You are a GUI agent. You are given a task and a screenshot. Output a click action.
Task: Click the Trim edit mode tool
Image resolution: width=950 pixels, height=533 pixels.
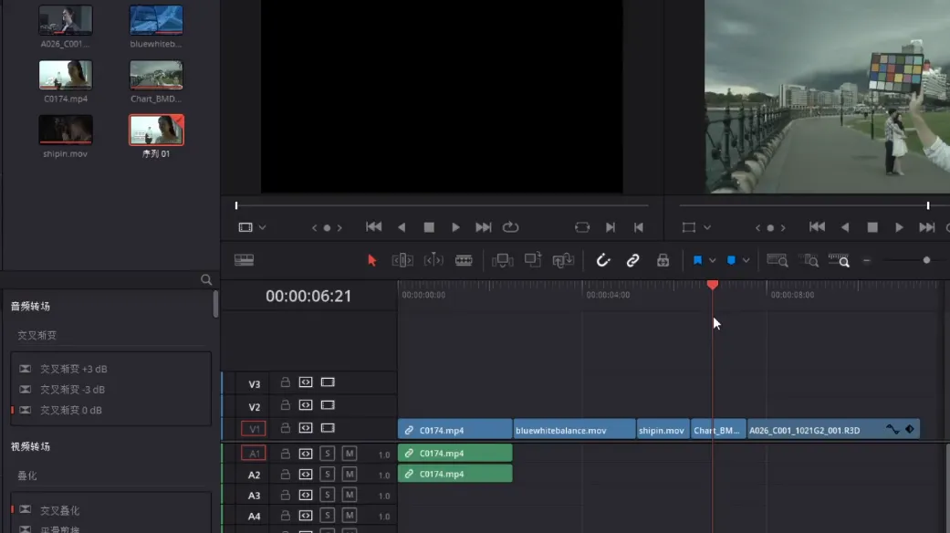(402, 260)
